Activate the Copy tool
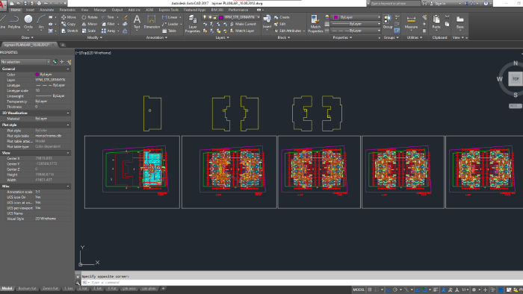523x294 pixels. click(x=69, y=24)
